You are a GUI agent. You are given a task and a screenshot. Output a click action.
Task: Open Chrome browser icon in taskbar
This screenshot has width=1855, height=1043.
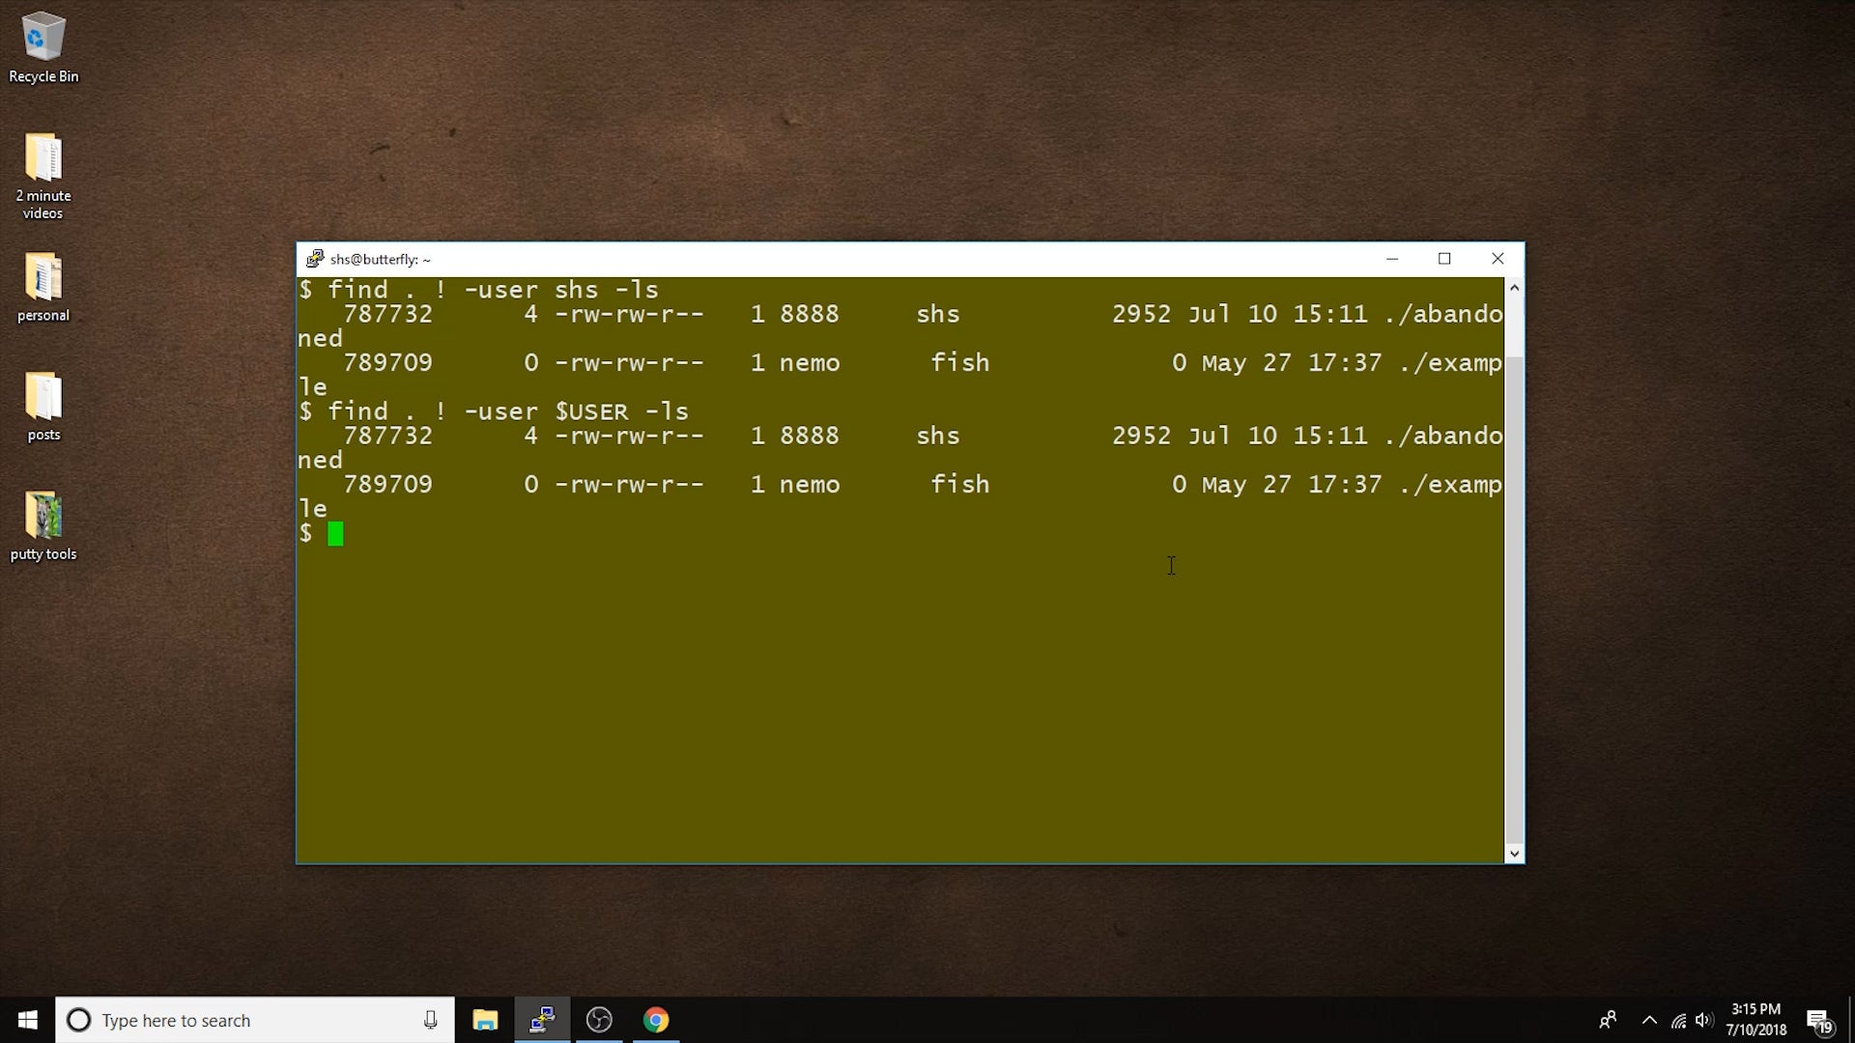(x=656, y=1019)
